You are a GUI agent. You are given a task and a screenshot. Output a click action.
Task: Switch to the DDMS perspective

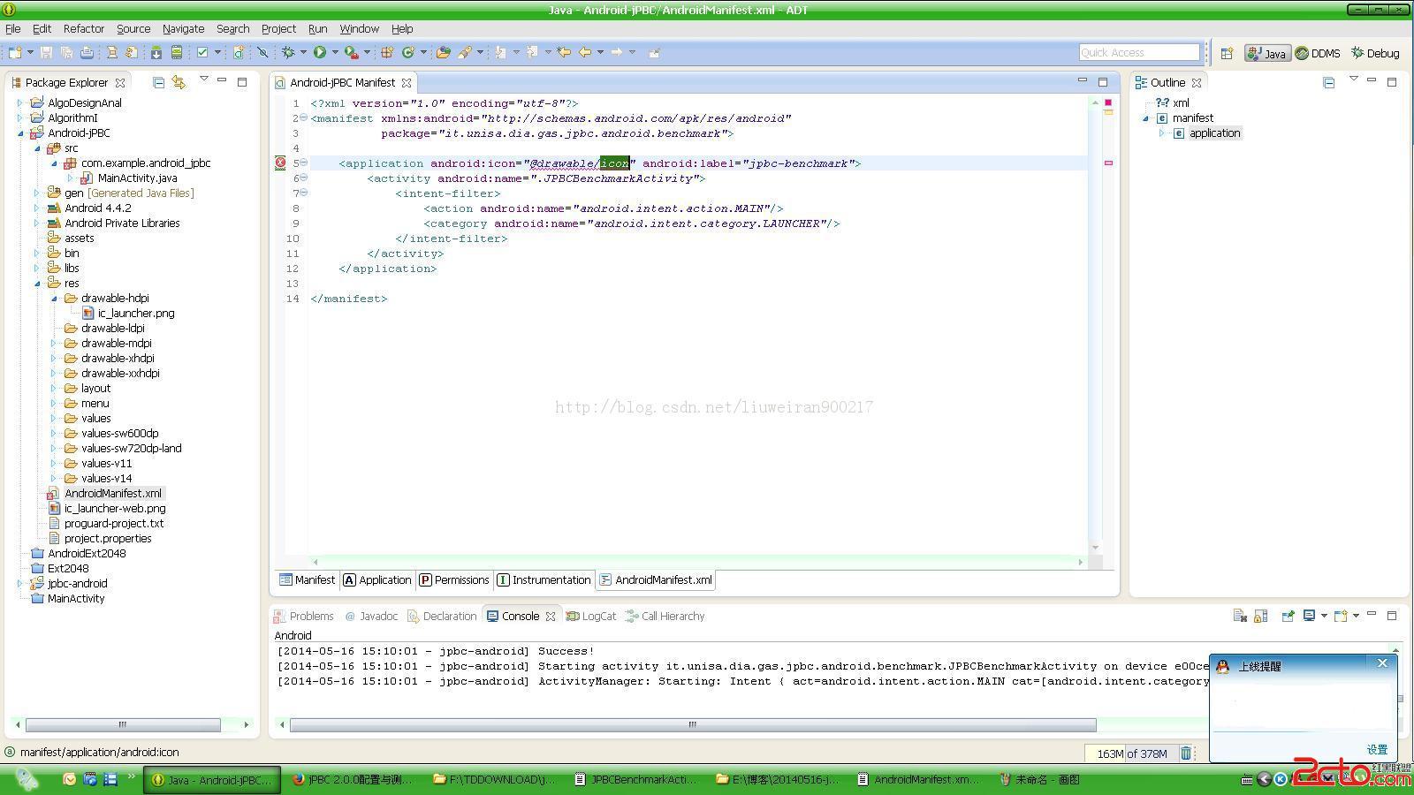tap(1318, 53)
